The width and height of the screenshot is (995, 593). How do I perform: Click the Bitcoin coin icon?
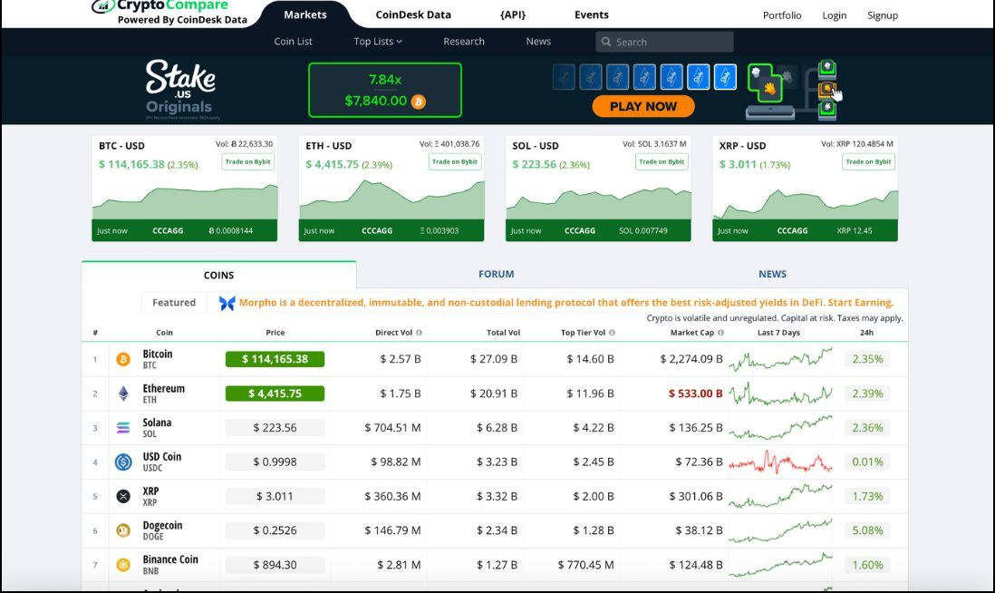click(x=123, y=359)
